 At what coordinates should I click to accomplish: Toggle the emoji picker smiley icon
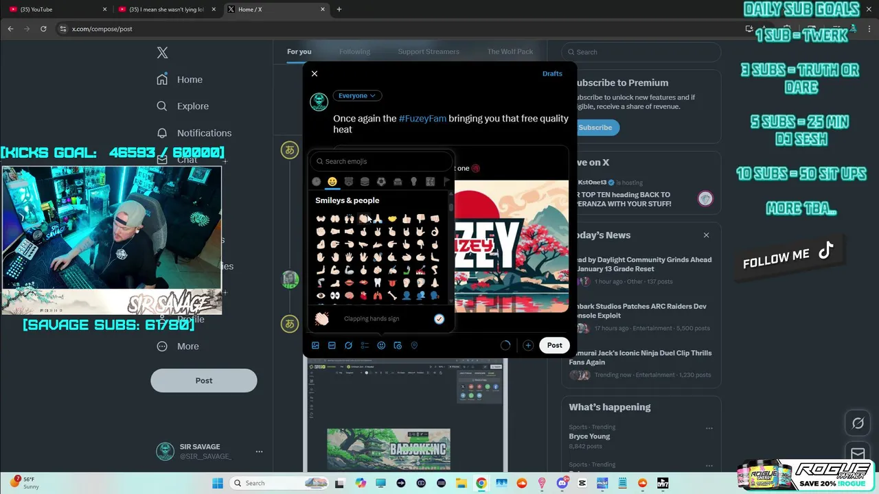[x=381, y=346]
